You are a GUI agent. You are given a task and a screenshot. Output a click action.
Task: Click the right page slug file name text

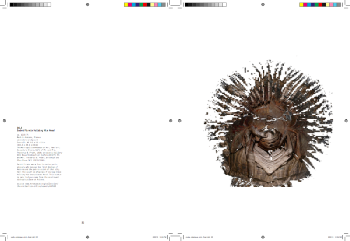[x=199, y=237]
